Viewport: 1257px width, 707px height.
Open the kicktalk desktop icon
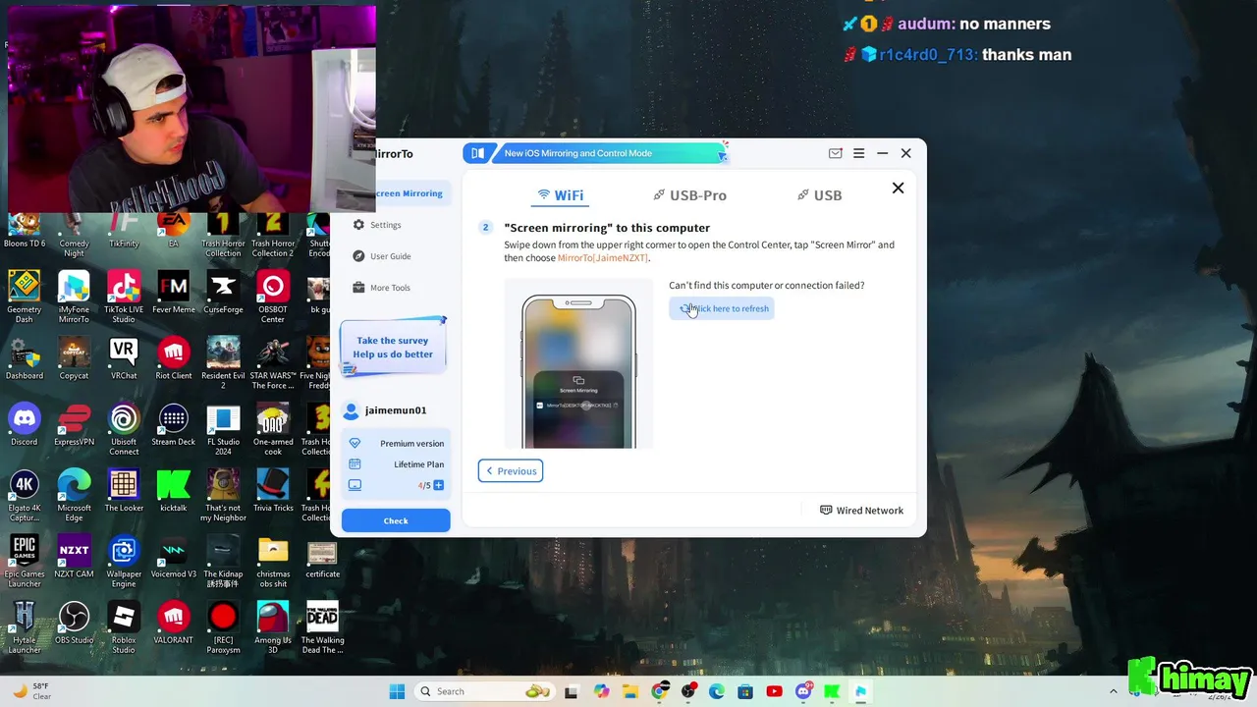[x=173, y=490]
